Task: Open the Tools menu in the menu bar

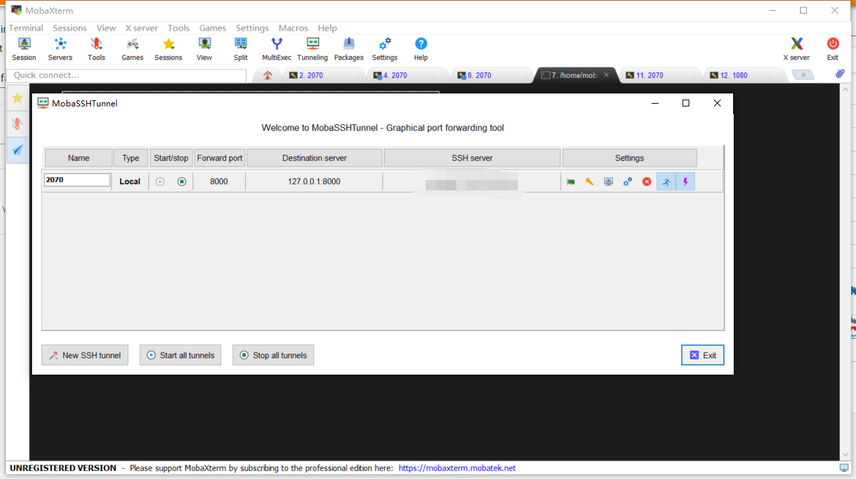Action: point(178,28)
